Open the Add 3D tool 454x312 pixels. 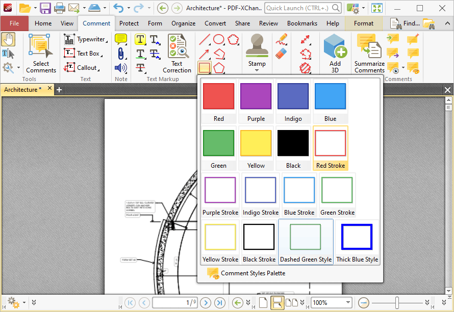[335, 53]
